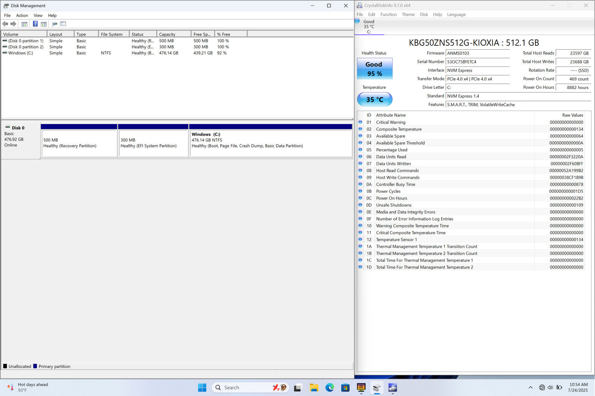Click the Serial Number field
This screenshot has width=595, height=396.
point(477,62)
